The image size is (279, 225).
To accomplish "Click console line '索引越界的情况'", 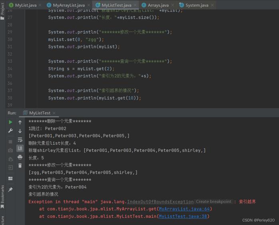I will [x=43, y=194].
